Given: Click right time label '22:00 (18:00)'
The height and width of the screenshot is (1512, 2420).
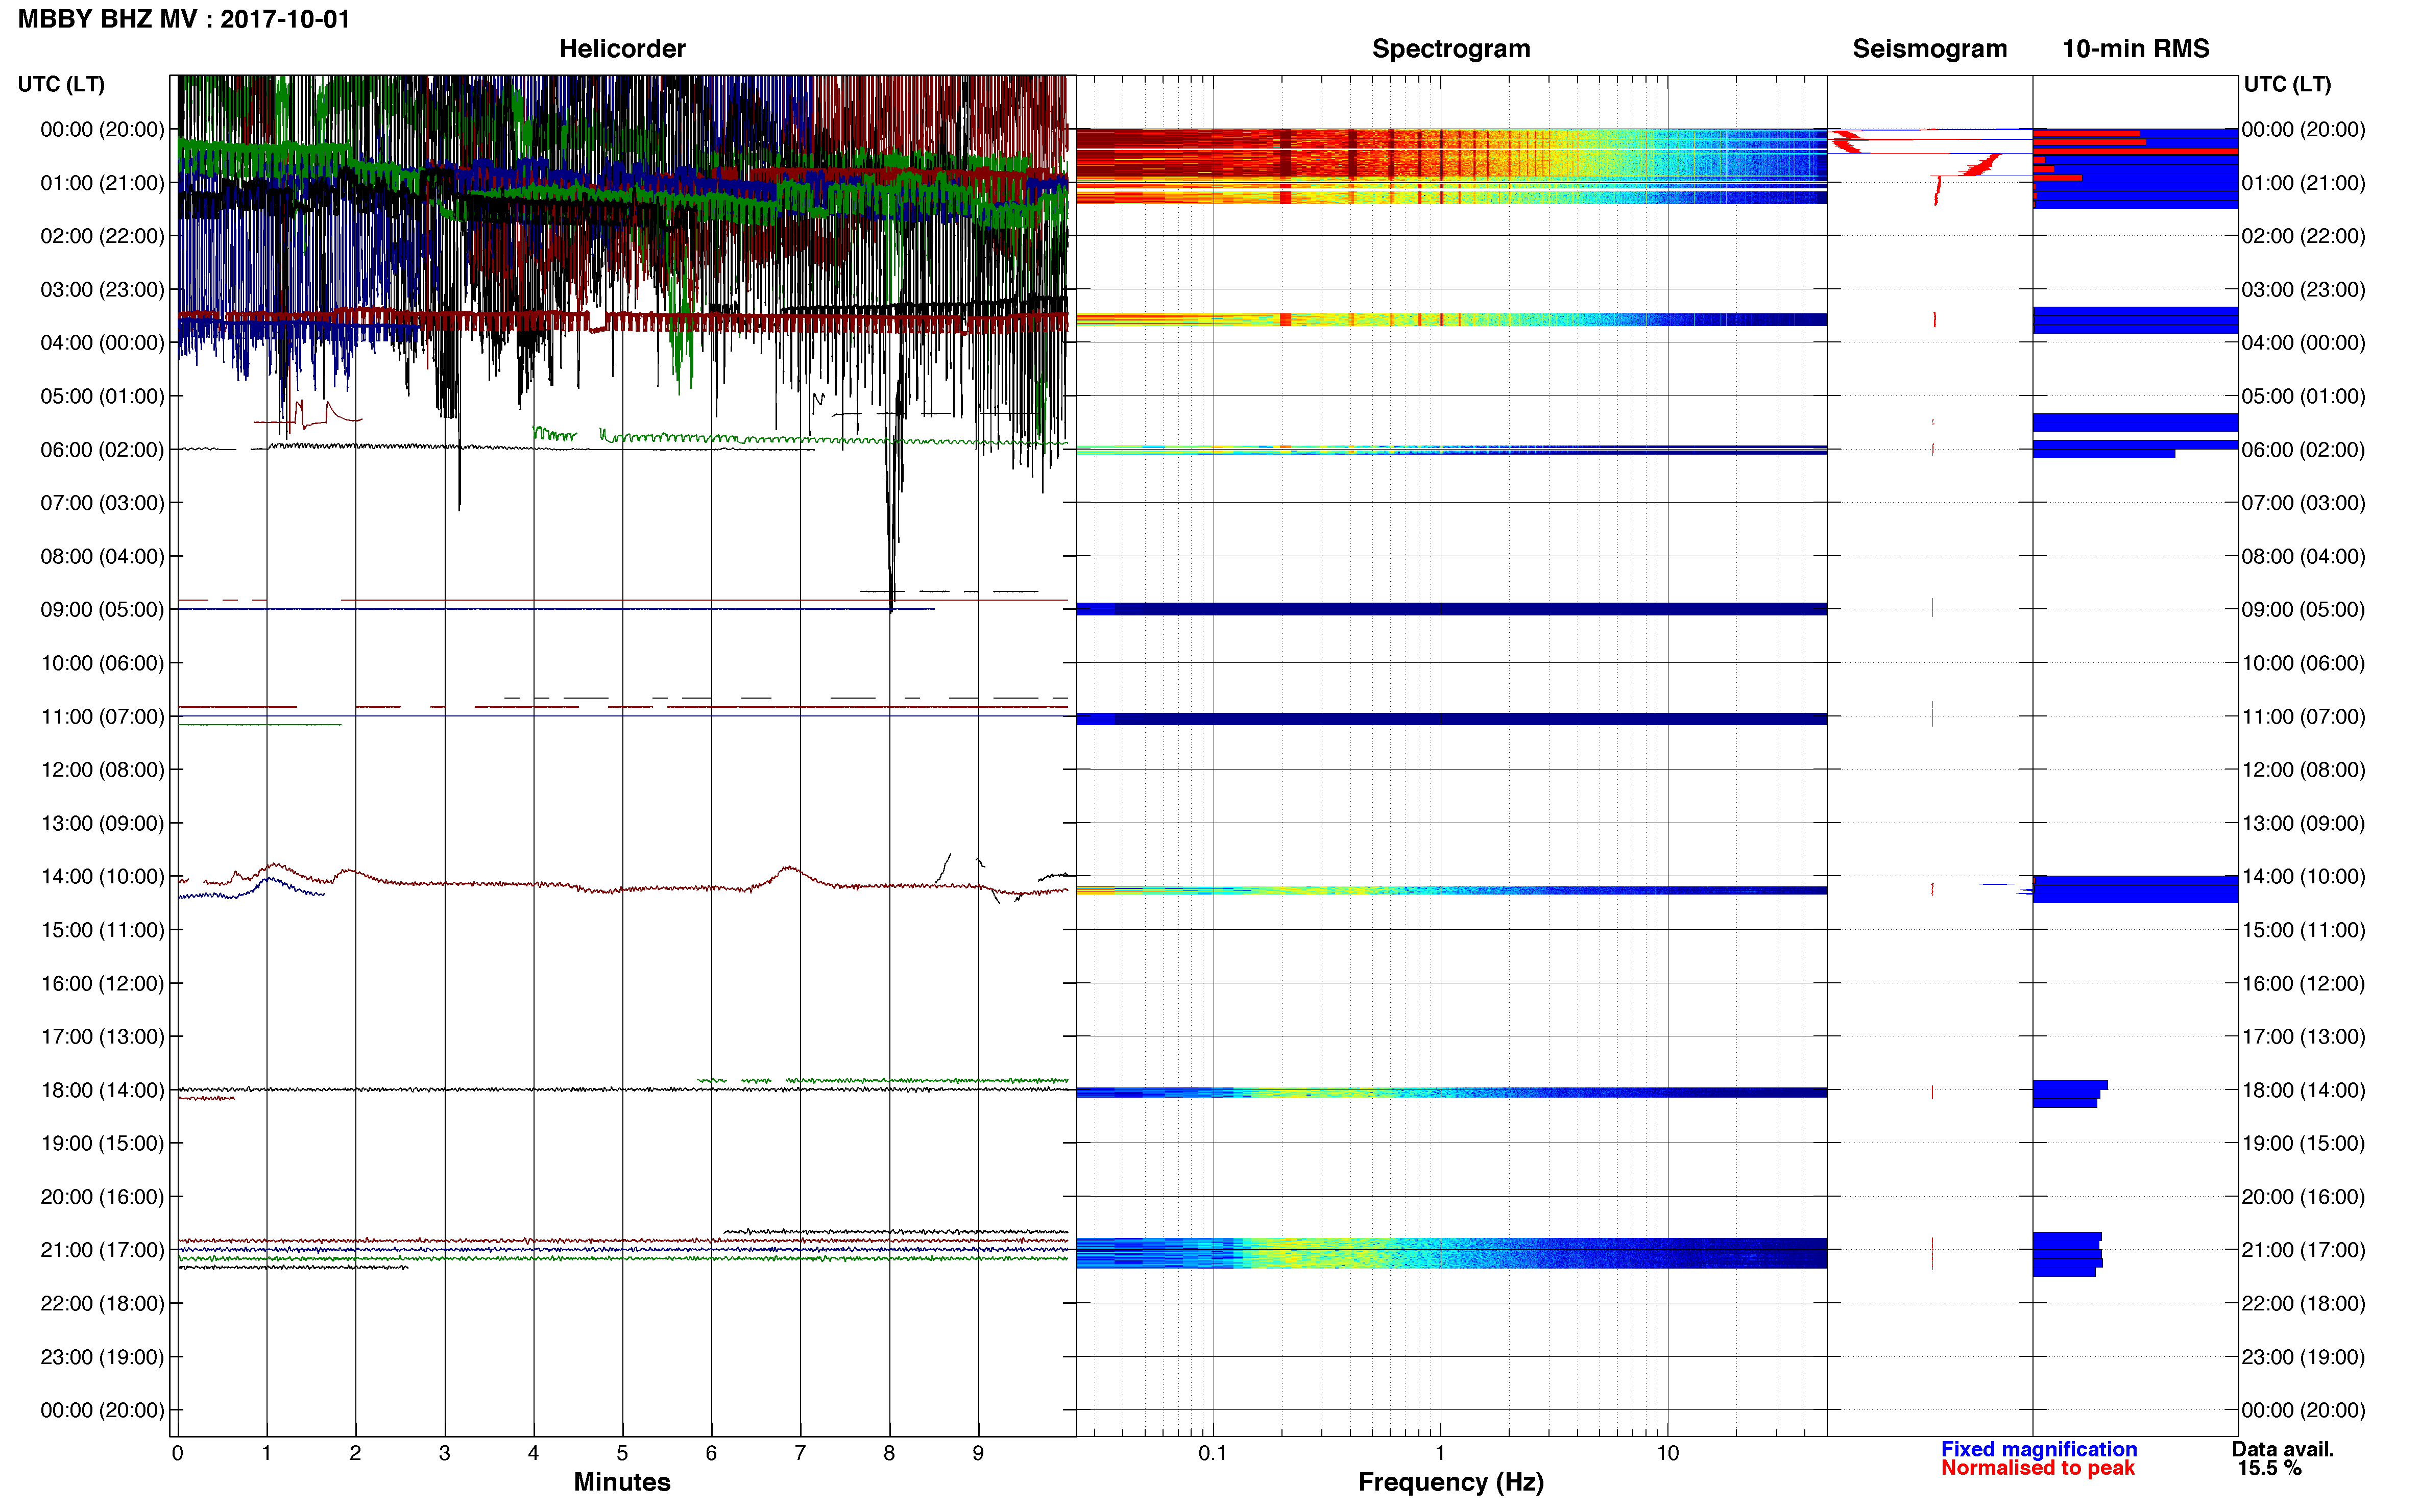Looking at the screenshot, I should (2303, 1304).
